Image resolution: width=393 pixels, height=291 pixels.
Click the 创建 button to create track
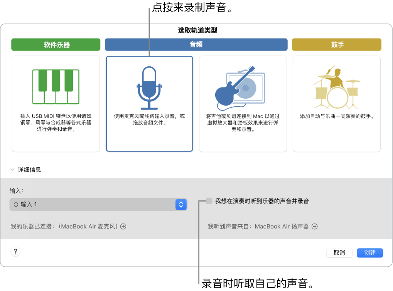[x=369, y=253]
